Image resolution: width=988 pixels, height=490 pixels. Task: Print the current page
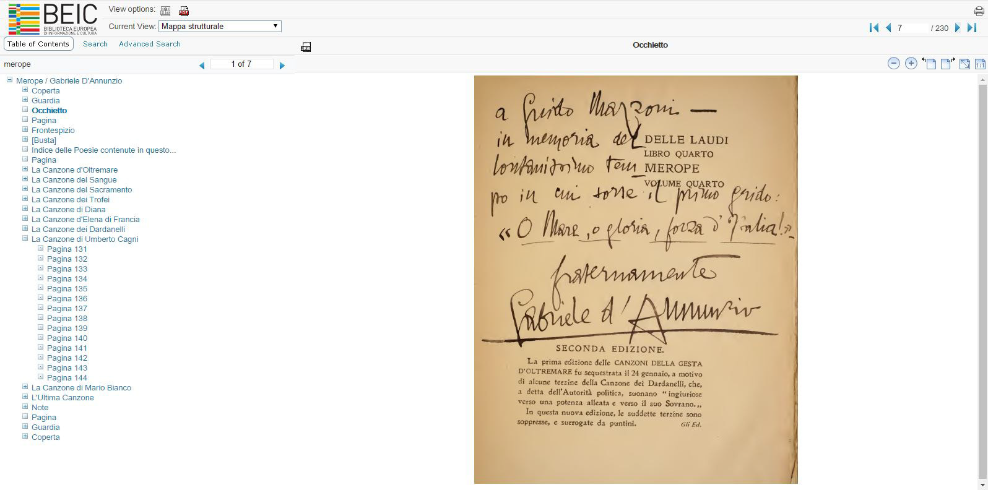click(x=979, y=11)
